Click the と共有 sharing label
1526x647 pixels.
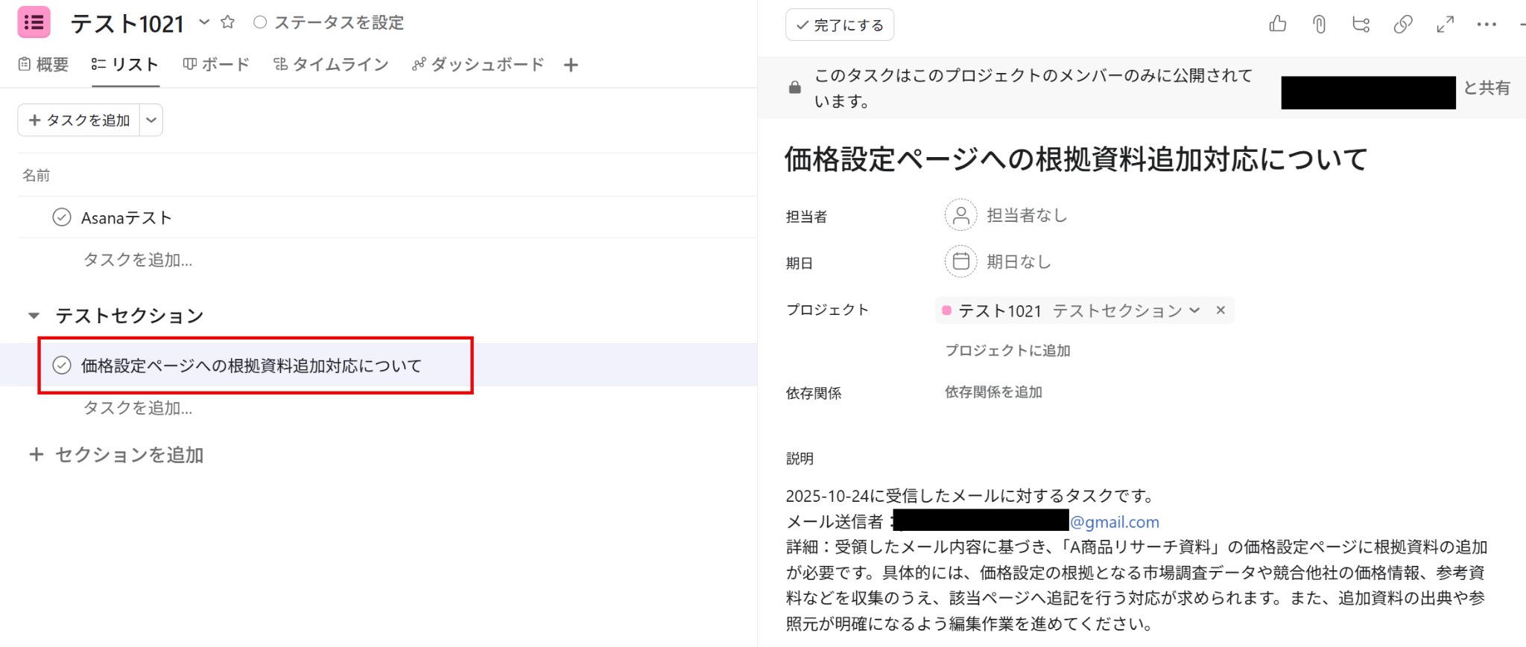(x=1487, y=88)
